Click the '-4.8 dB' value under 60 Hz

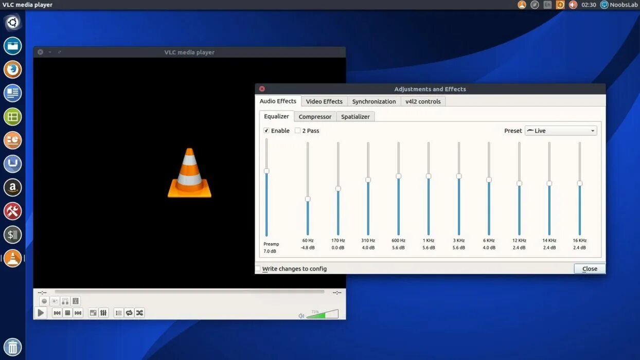point(308,248)
